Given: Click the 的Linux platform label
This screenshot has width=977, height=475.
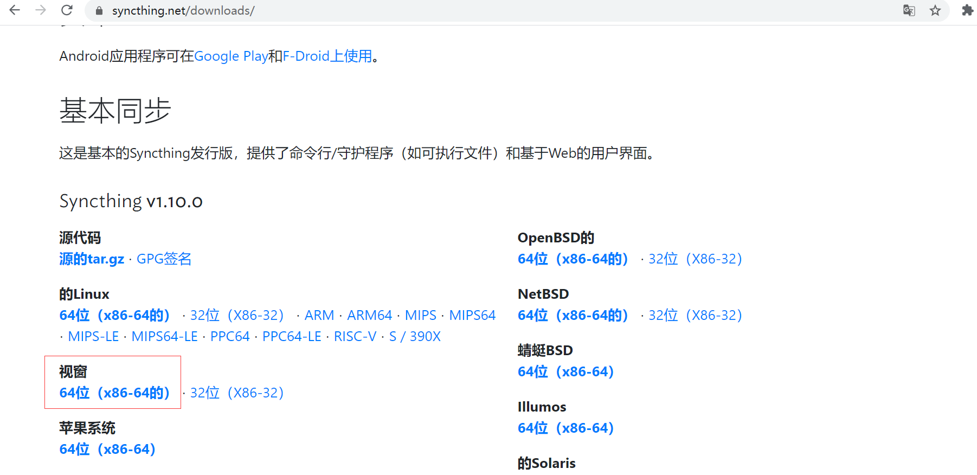Looking at the screenshot, I should point(84,294).
